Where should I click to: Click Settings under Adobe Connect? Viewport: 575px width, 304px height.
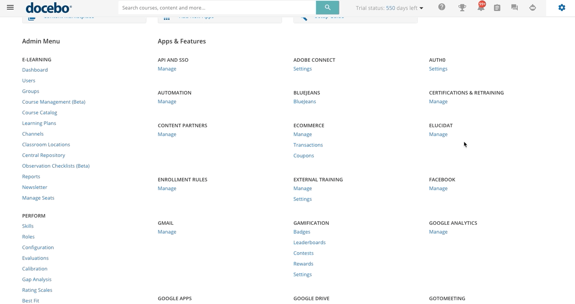tap(302, 69)
